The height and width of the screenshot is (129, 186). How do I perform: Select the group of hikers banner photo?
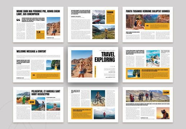148,96
